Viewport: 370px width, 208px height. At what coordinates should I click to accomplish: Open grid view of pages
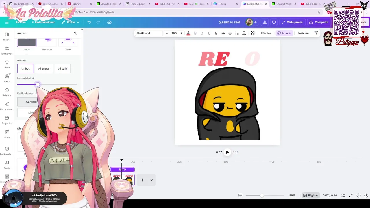point(343,196)
